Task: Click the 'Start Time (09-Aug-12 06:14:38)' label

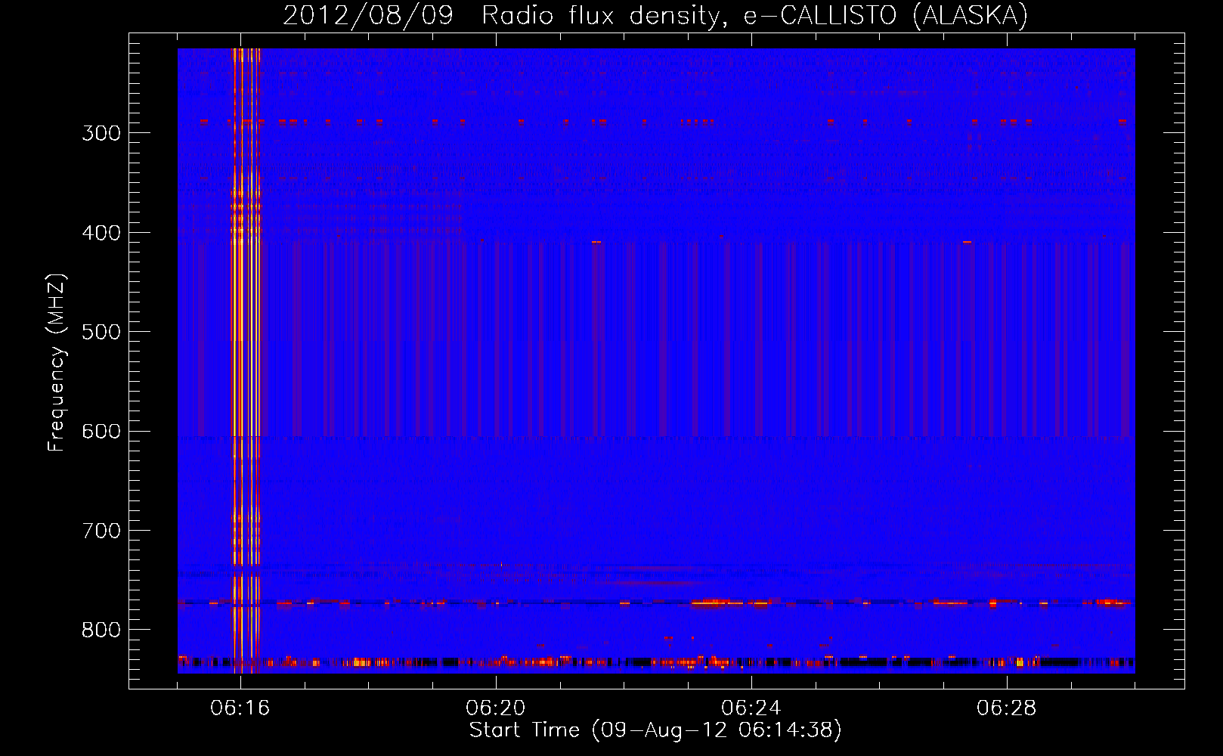Action: point(655,730)
